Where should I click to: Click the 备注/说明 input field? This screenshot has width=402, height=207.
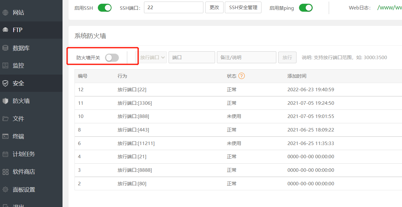pyautogui.click(x=247, y=58)
